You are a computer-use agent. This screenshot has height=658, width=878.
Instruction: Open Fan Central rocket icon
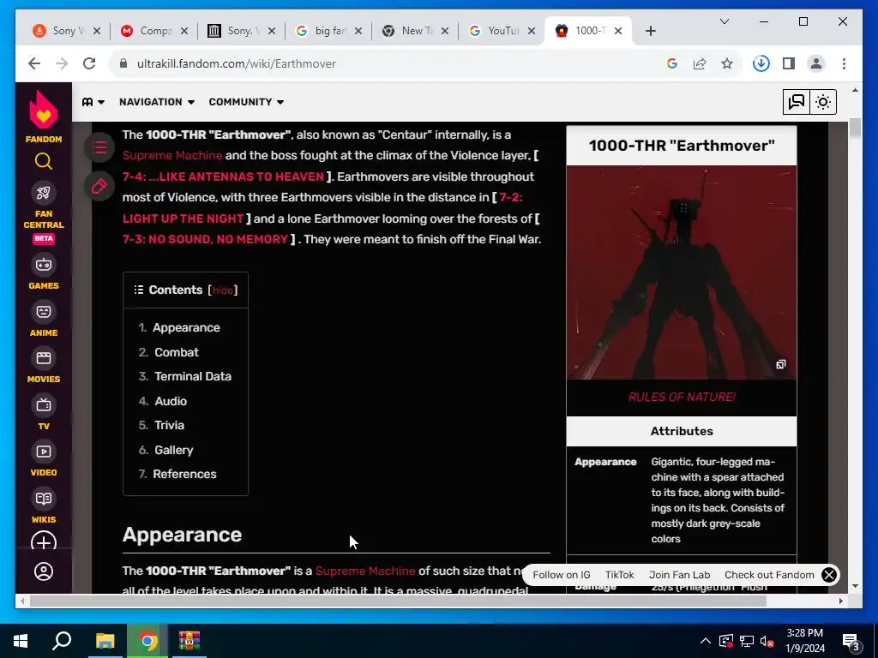click(x=44, y=193)
